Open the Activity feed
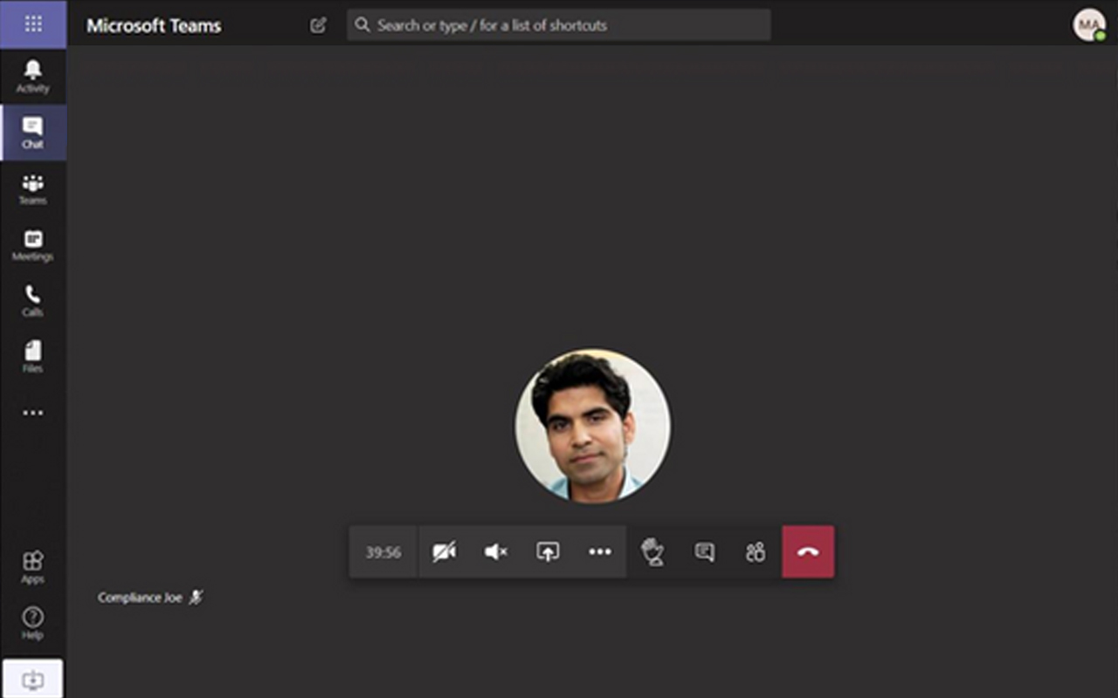 point(33,77)
